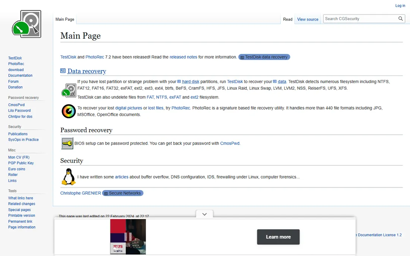
Task: Click the BIOS password key icon
Action: point(67,143)
